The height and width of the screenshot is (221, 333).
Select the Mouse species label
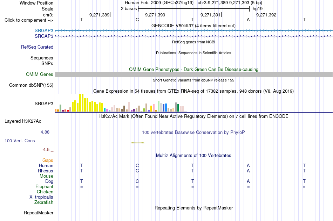(47, 176)
